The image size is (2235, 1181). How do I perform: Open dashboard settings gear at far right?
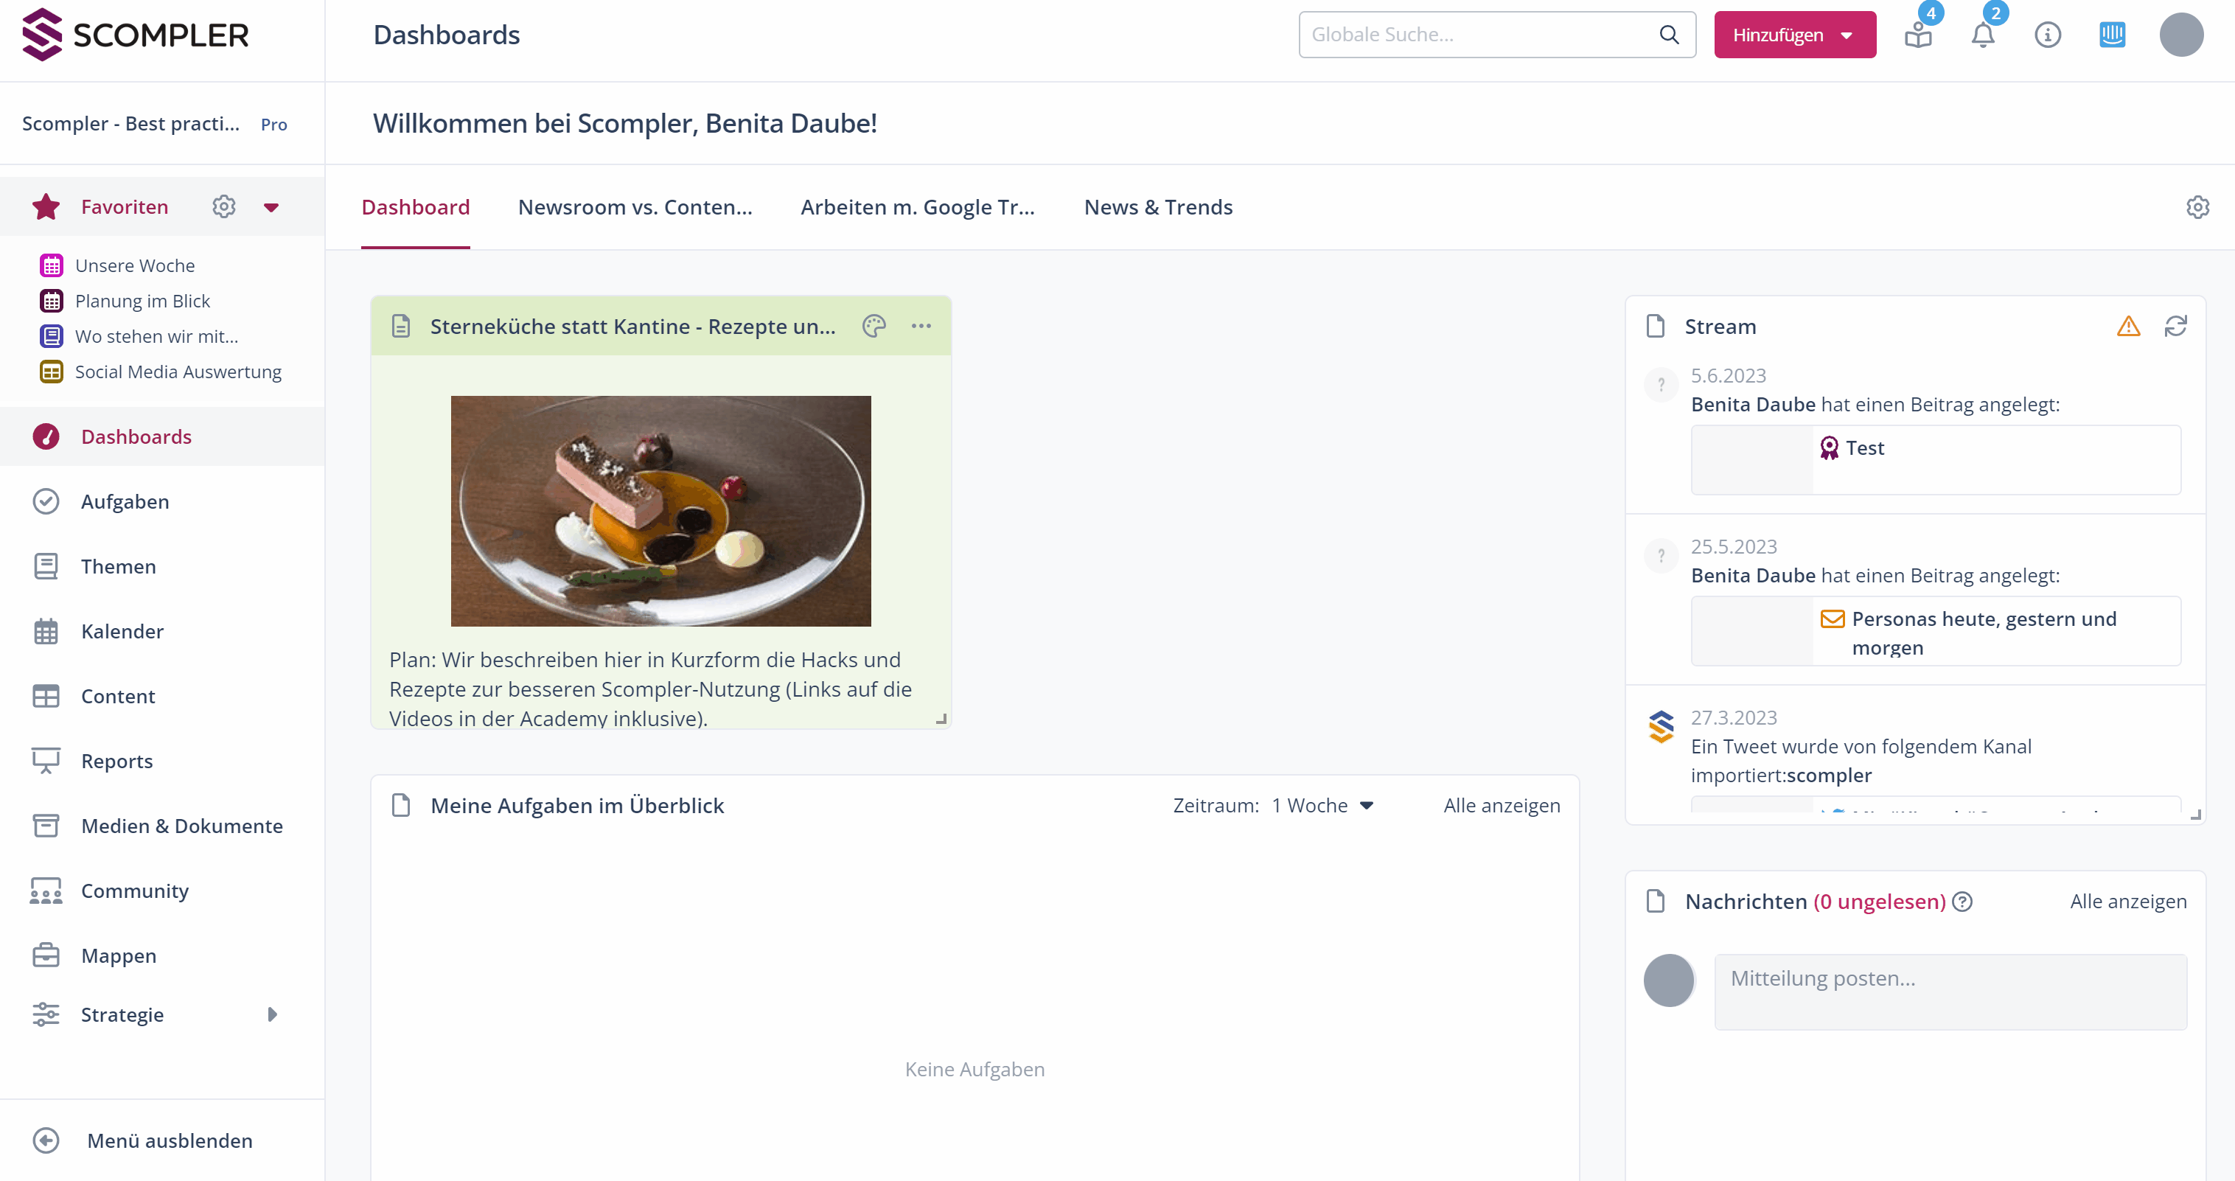2197,207
